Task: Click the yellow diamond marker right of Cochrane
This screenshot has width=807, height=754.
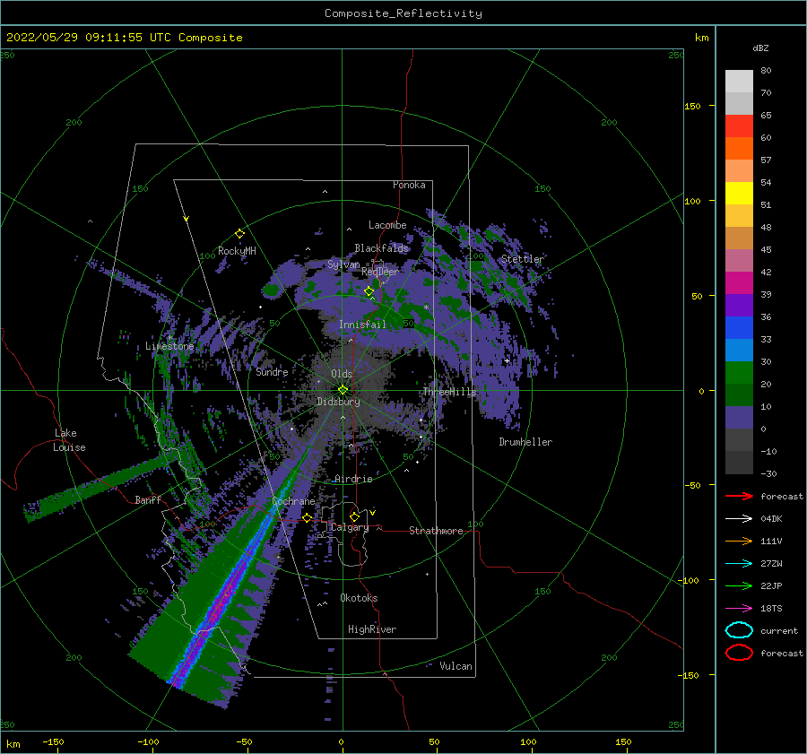Action: click(308, 517)
